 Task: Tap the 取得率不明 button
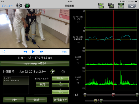pos(60,100)
